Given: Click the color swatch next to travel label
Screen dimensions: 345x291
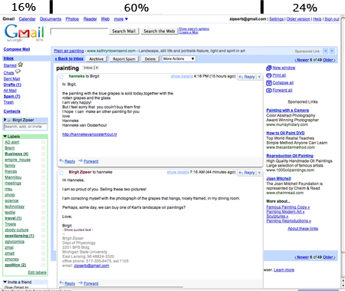Looking at the screenshot, I should click(x=43, y=218).
